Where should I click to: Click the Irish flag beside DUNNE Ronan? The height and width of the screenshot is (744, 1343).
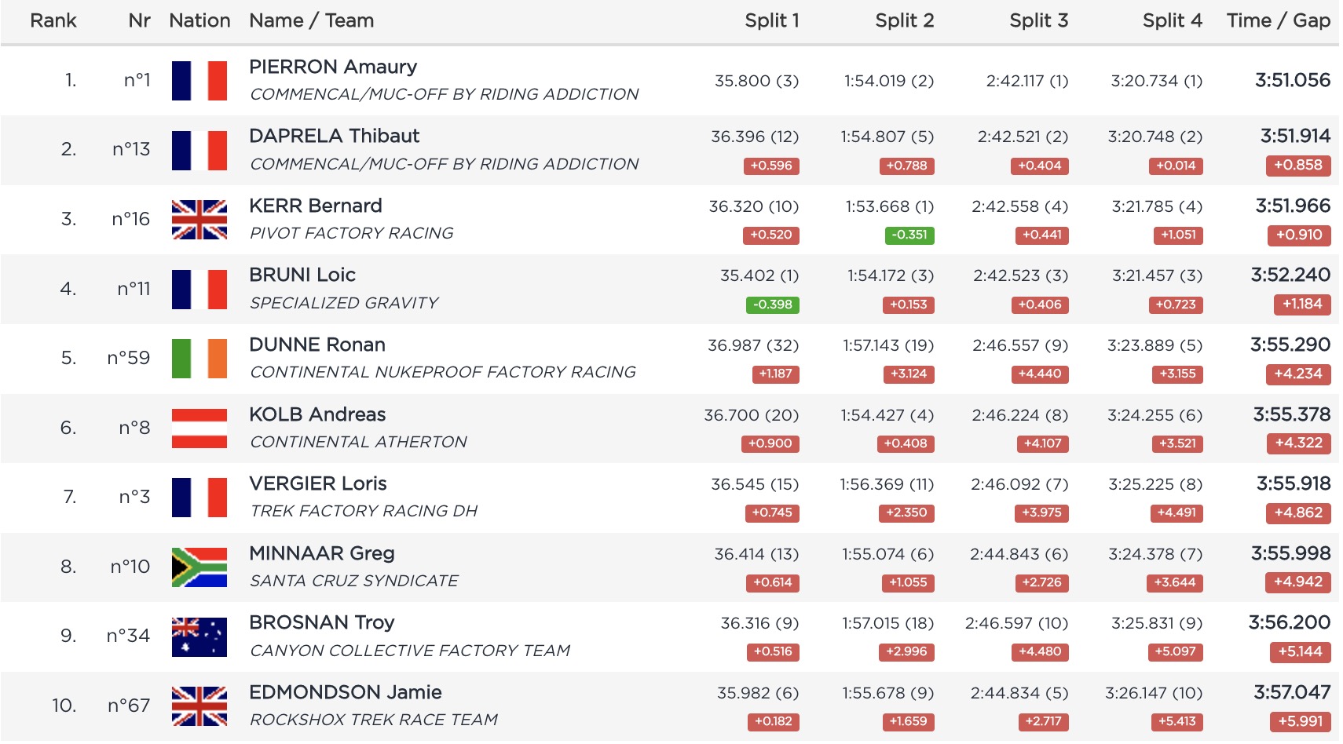[199, 359]
